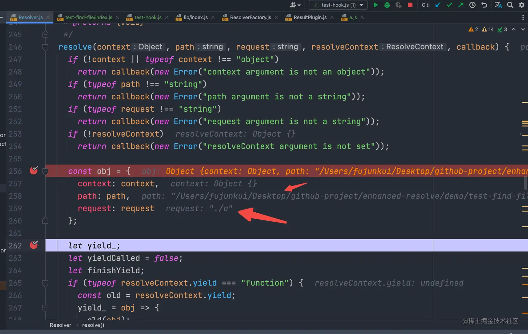Run with coverage icon

pyautogui.click(x=398, y=5)
